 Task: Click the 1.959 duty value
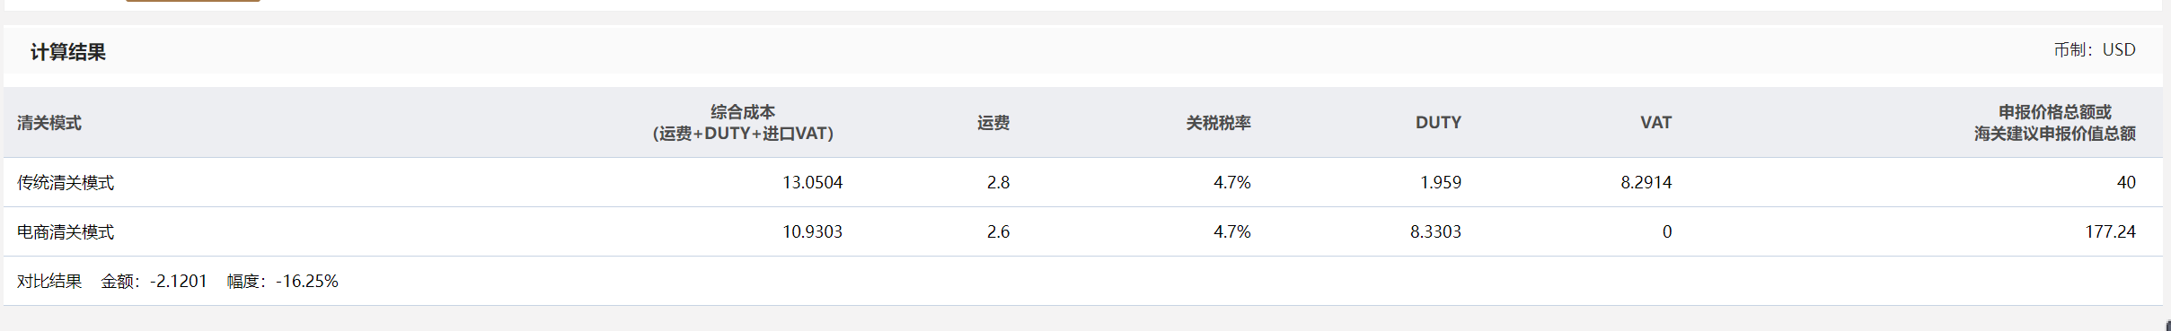point(1441,183)
